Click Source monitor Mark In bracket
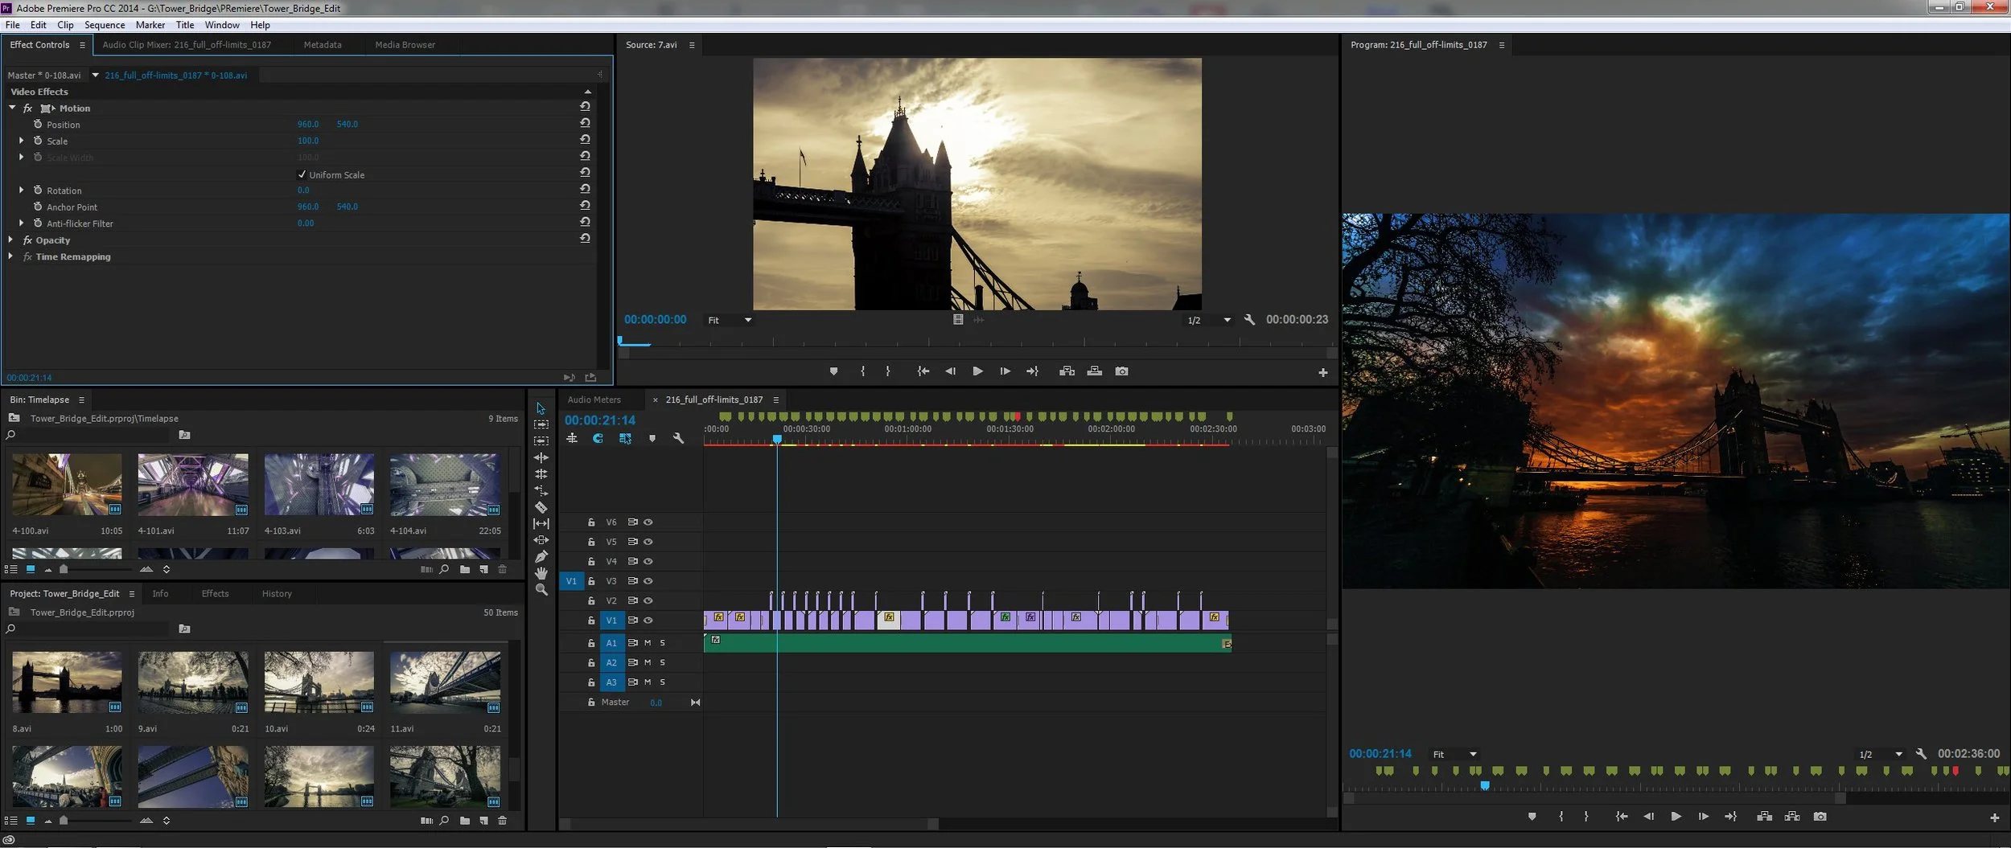Image resolution: width=2011 pixels, height=848 pixels. tap(862, 371)
